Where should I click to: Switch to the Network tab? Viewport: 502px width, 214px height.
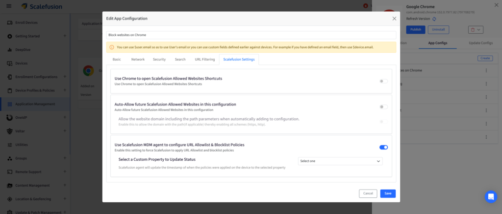click(138, 59)
